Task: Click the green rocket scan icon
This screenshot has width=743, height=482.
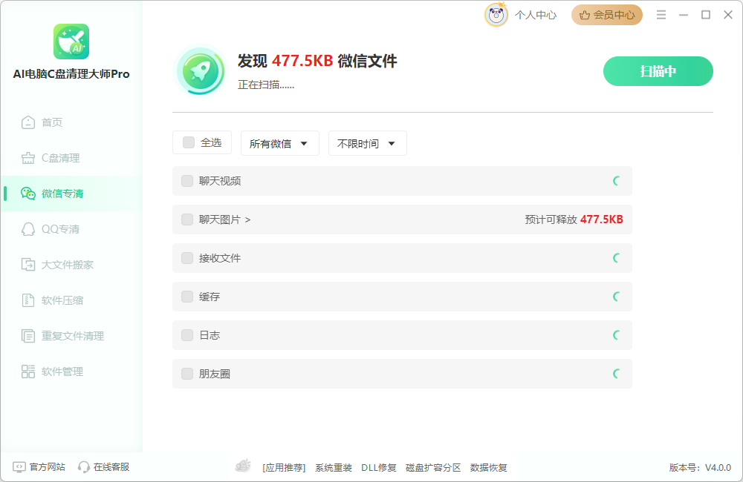Action: click(x=200, y=71)
